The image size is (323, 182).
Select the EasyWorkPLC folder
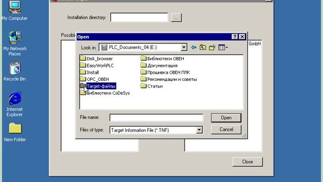coord(97,65)
